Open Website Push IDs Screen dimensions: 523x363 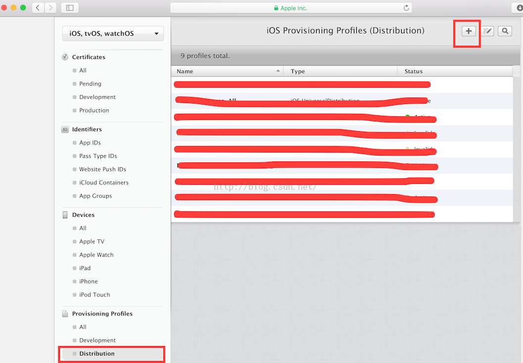pos(103,169)
